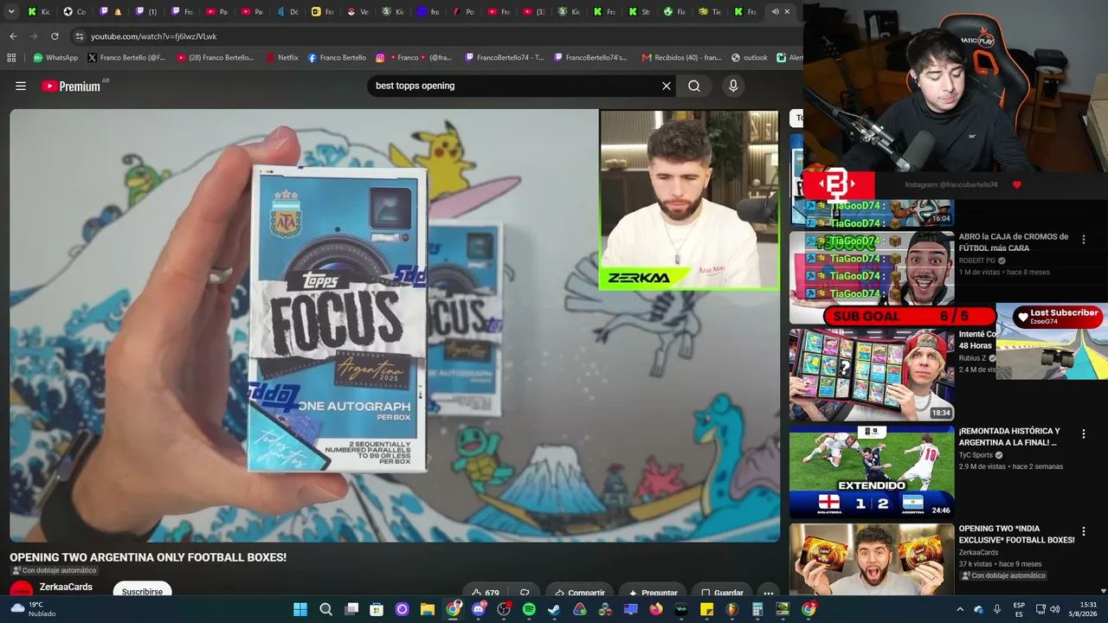Open options menu for TyC Sports video
This screenshot has height=623, width=1108.
[x=1083, y=434]
